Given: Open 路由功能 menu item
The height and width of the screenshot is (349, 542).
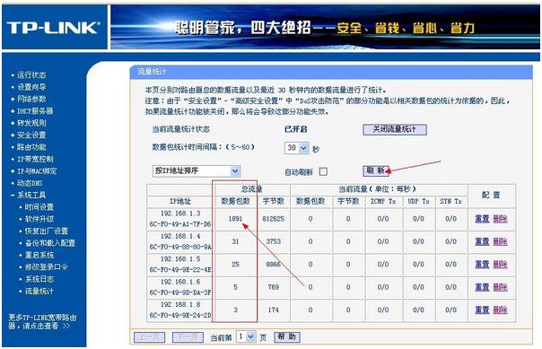Looking at the screenshot, I should [x=31, y=147].
